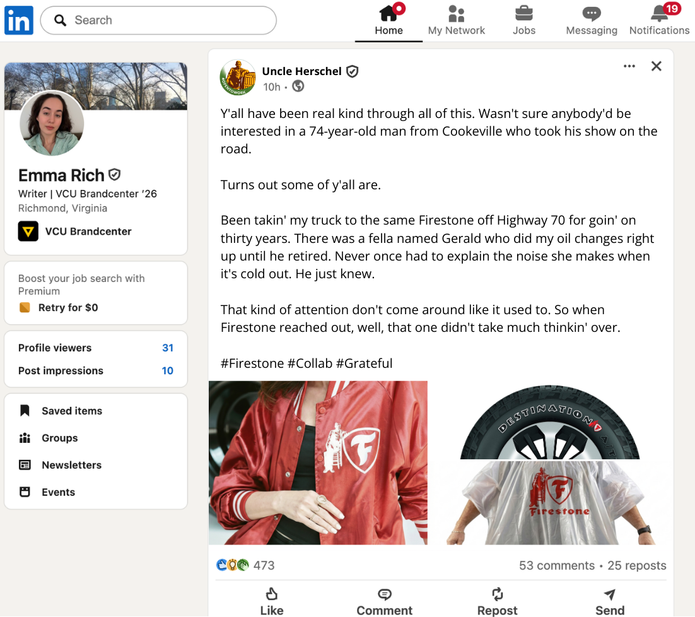Screen dimensions: 695x617
Task: Open the post's three-dot options menu
Action: click(629, 66)
